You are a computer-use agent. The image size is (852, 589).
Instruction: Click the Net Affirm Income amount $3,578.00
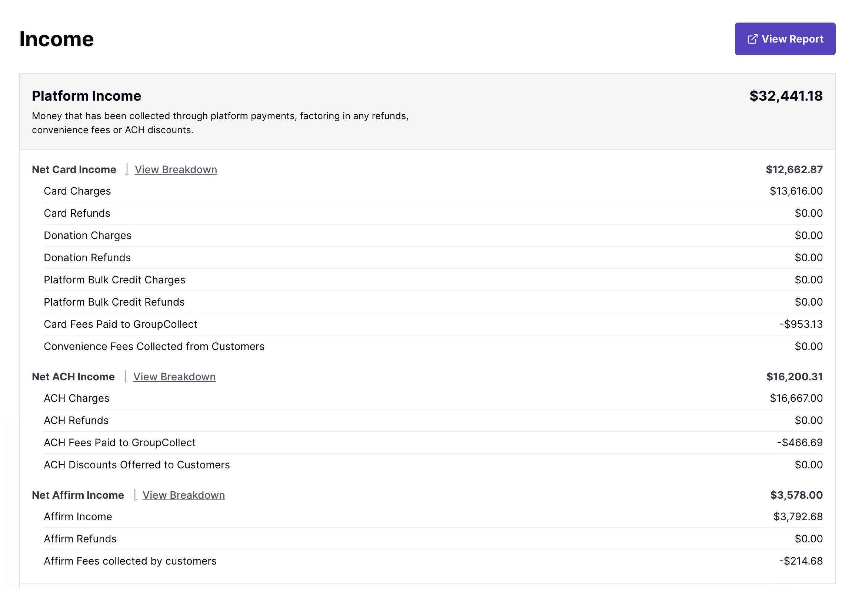(796, 495)
